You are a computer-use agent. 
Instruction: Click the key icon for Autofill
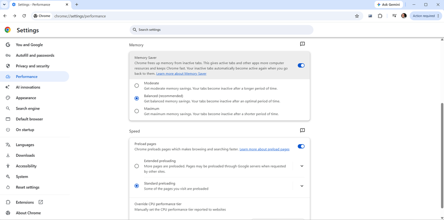tap(8, 55)
